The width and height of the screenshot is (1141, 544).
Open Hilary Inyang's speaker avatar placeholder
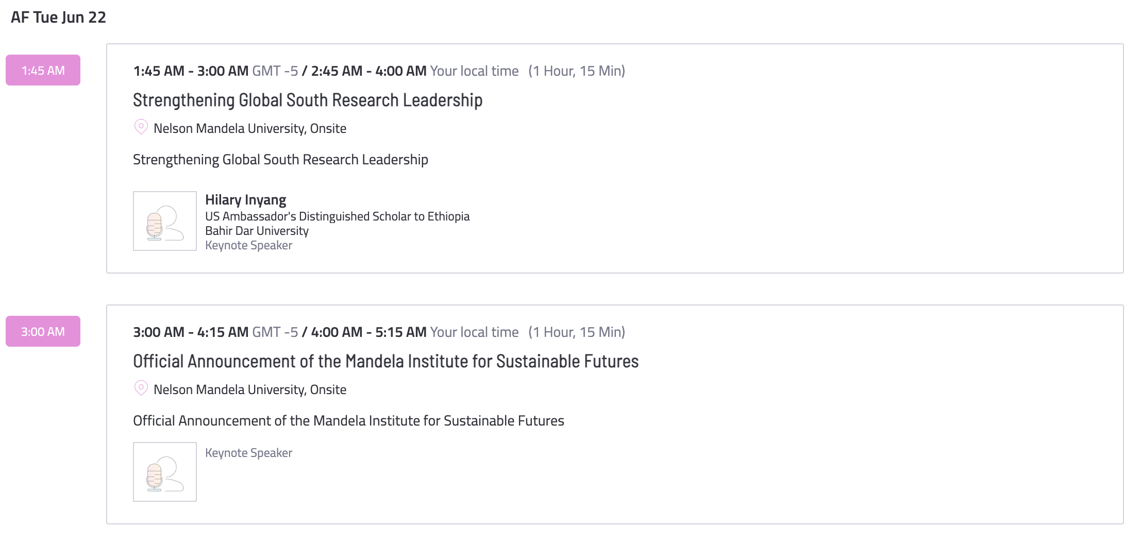165,221
